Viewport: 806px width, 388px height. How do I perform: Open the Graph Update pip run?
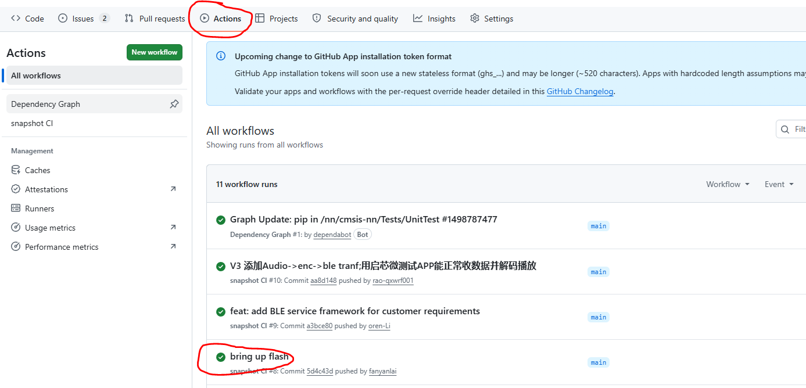364,220
